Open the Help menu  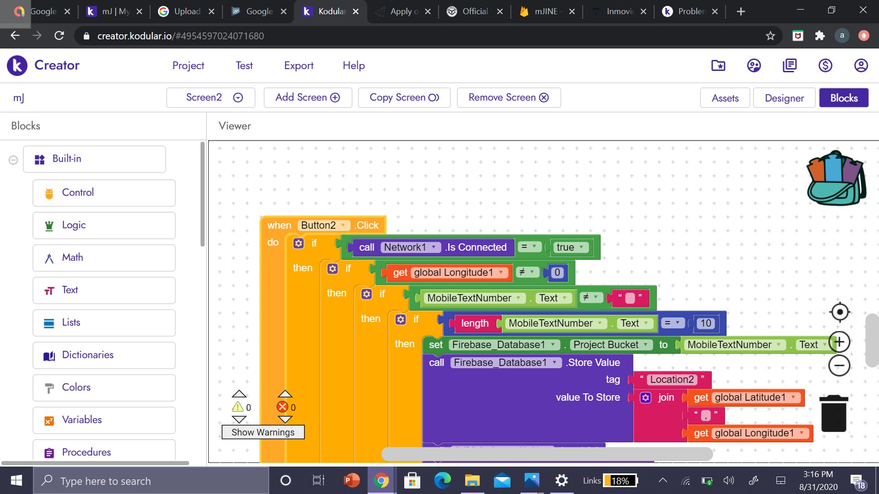[x=353, y=65]
